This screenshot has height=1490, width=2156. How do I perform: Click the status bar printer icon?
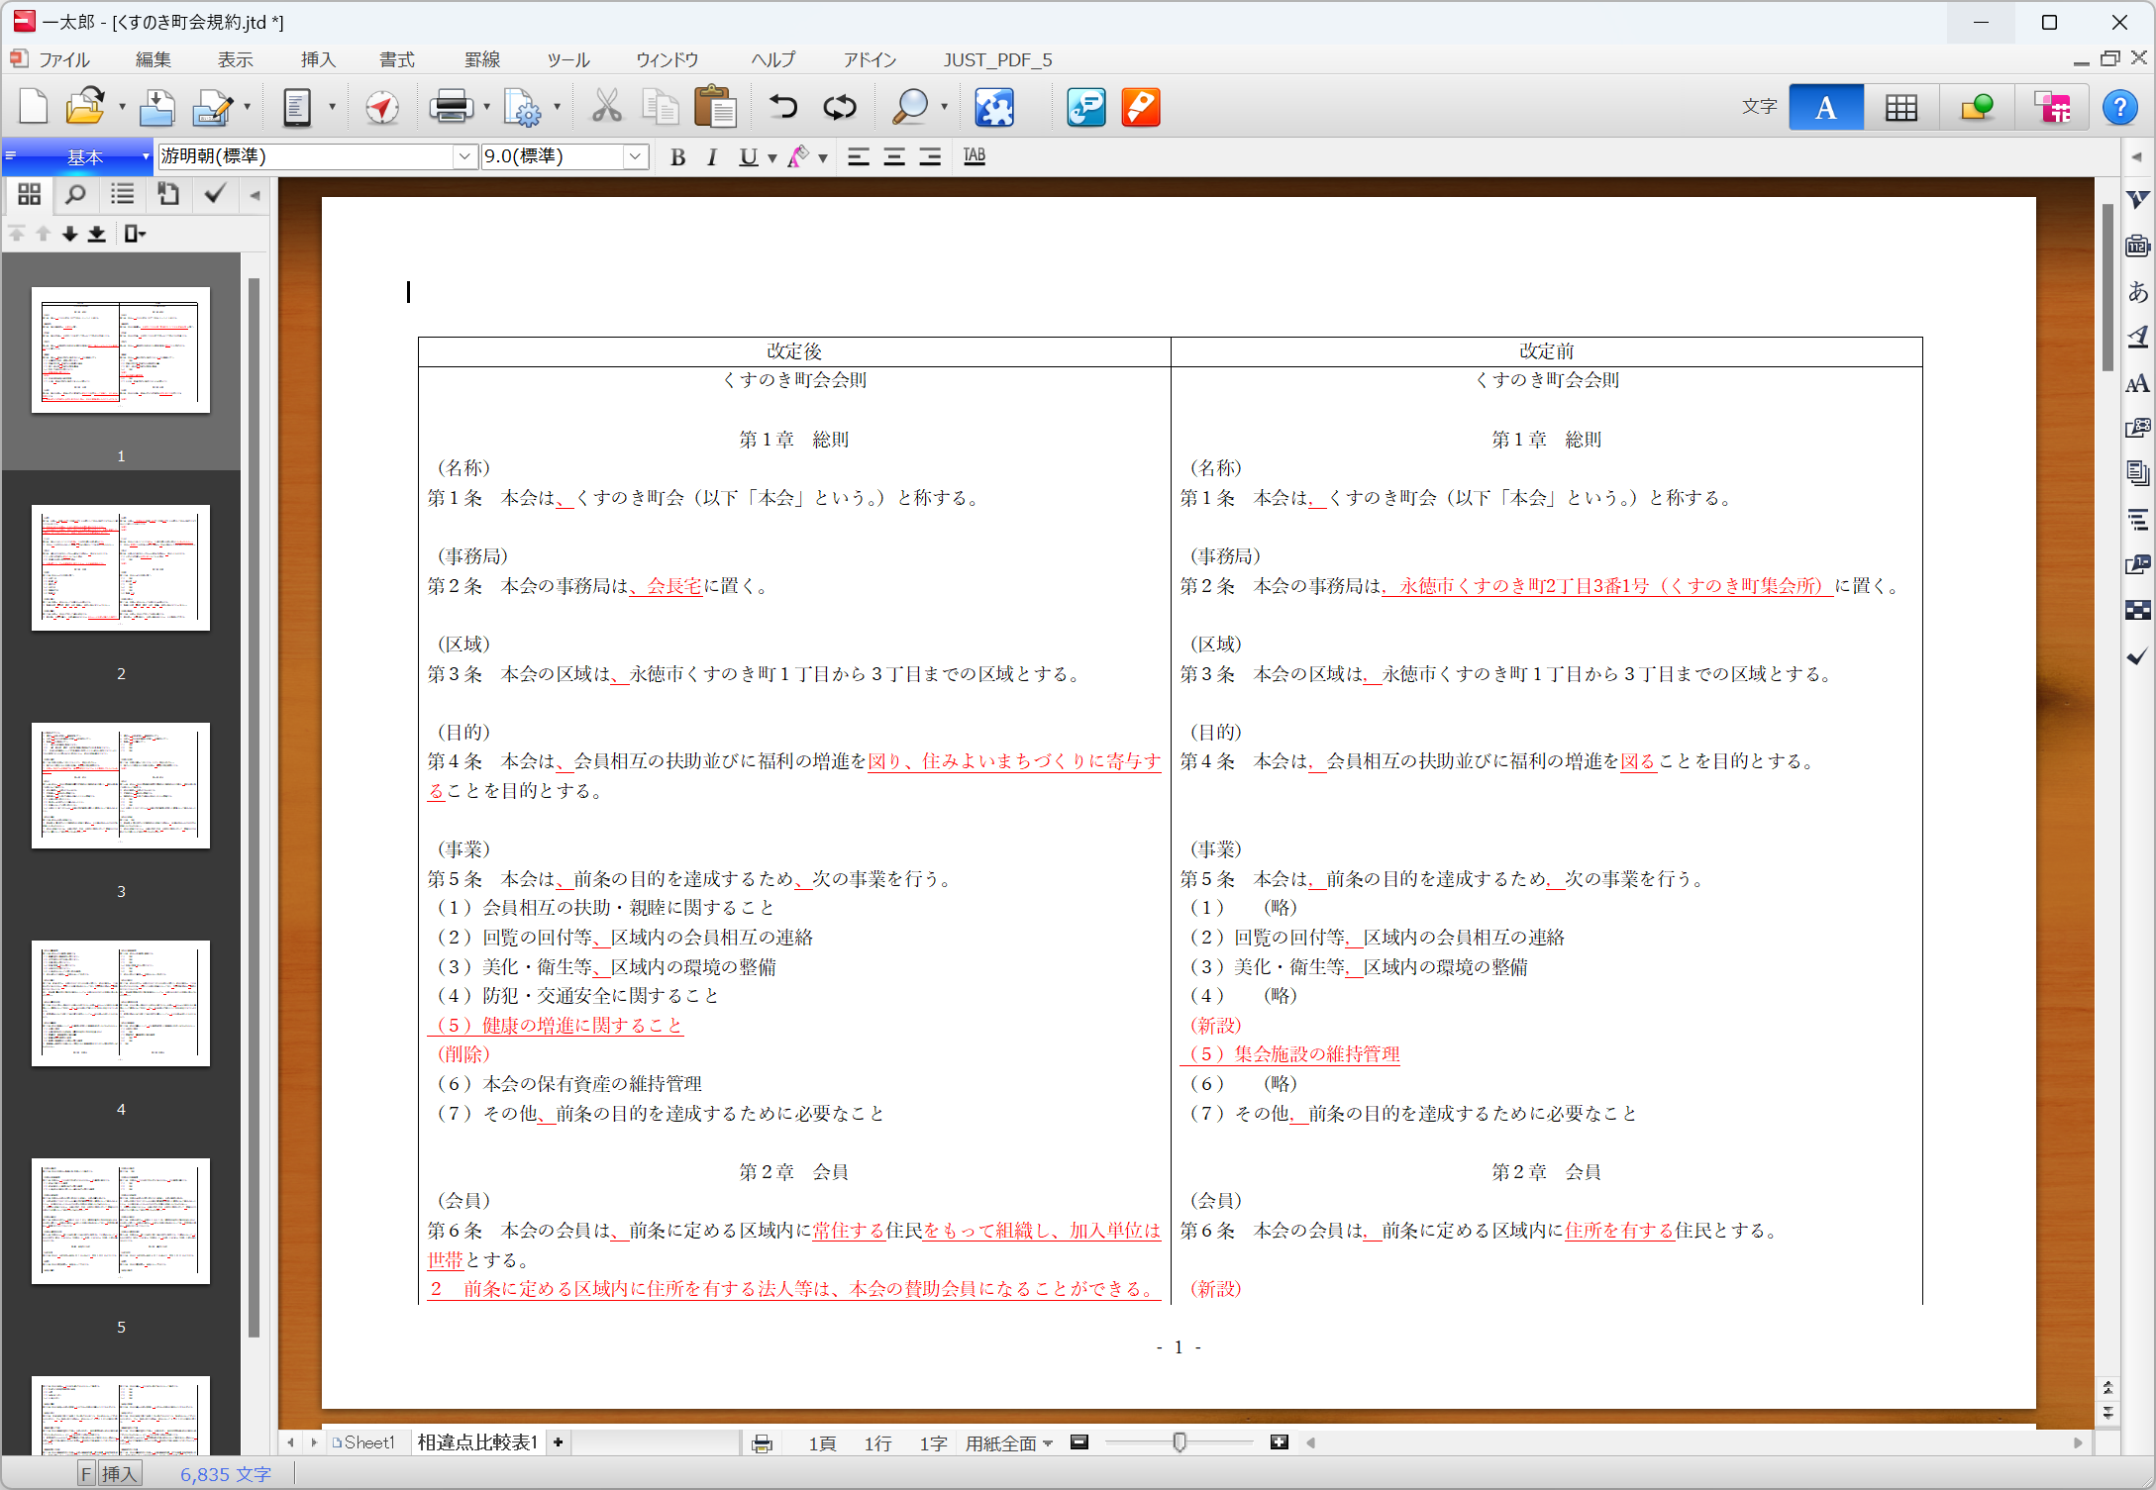point(762,1443)
